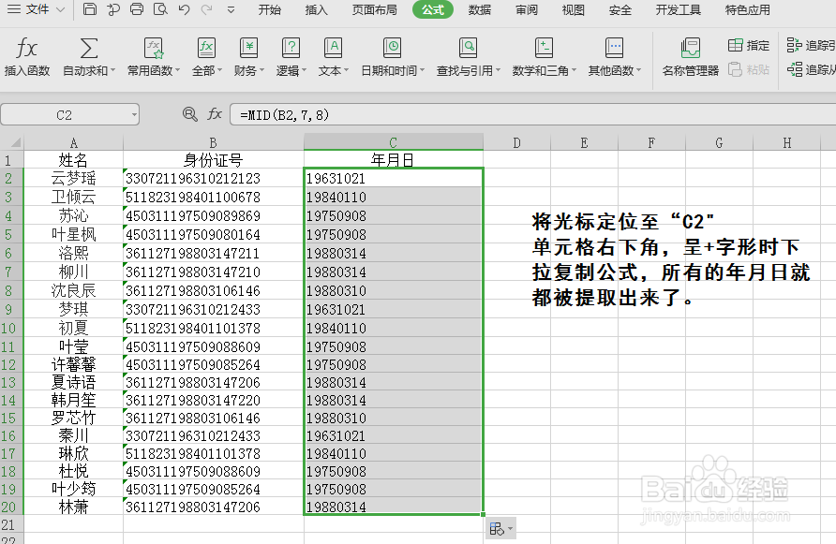This screenshot has width=836, height=544.
Task: Open the 审阅 ribbon tab
Action: (529, 10)
